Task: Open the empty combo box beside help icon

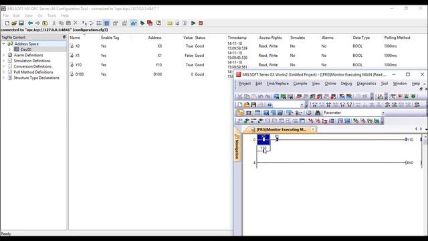Action: (x=288, y=104)
